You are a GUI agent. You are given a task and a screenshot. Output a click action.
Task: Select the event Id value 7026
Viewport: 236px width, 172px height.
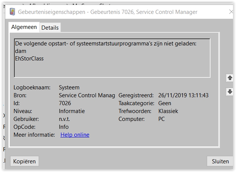coord(65,103)
